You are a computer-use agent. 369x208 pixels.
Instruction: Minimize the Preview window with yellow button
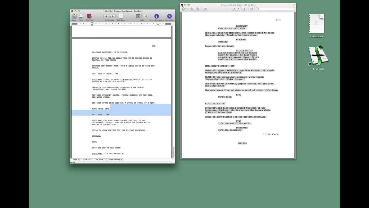point(185,5)
